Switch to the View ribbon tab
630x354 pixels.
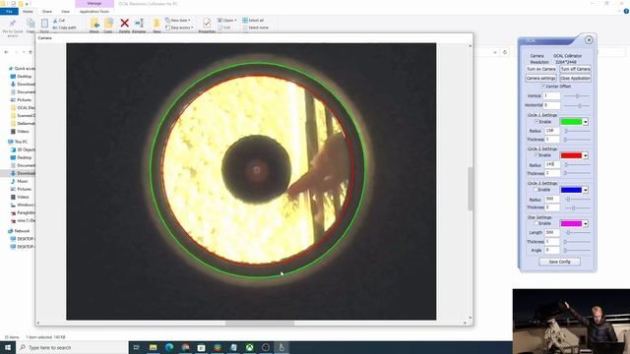(x=66, y=11)
